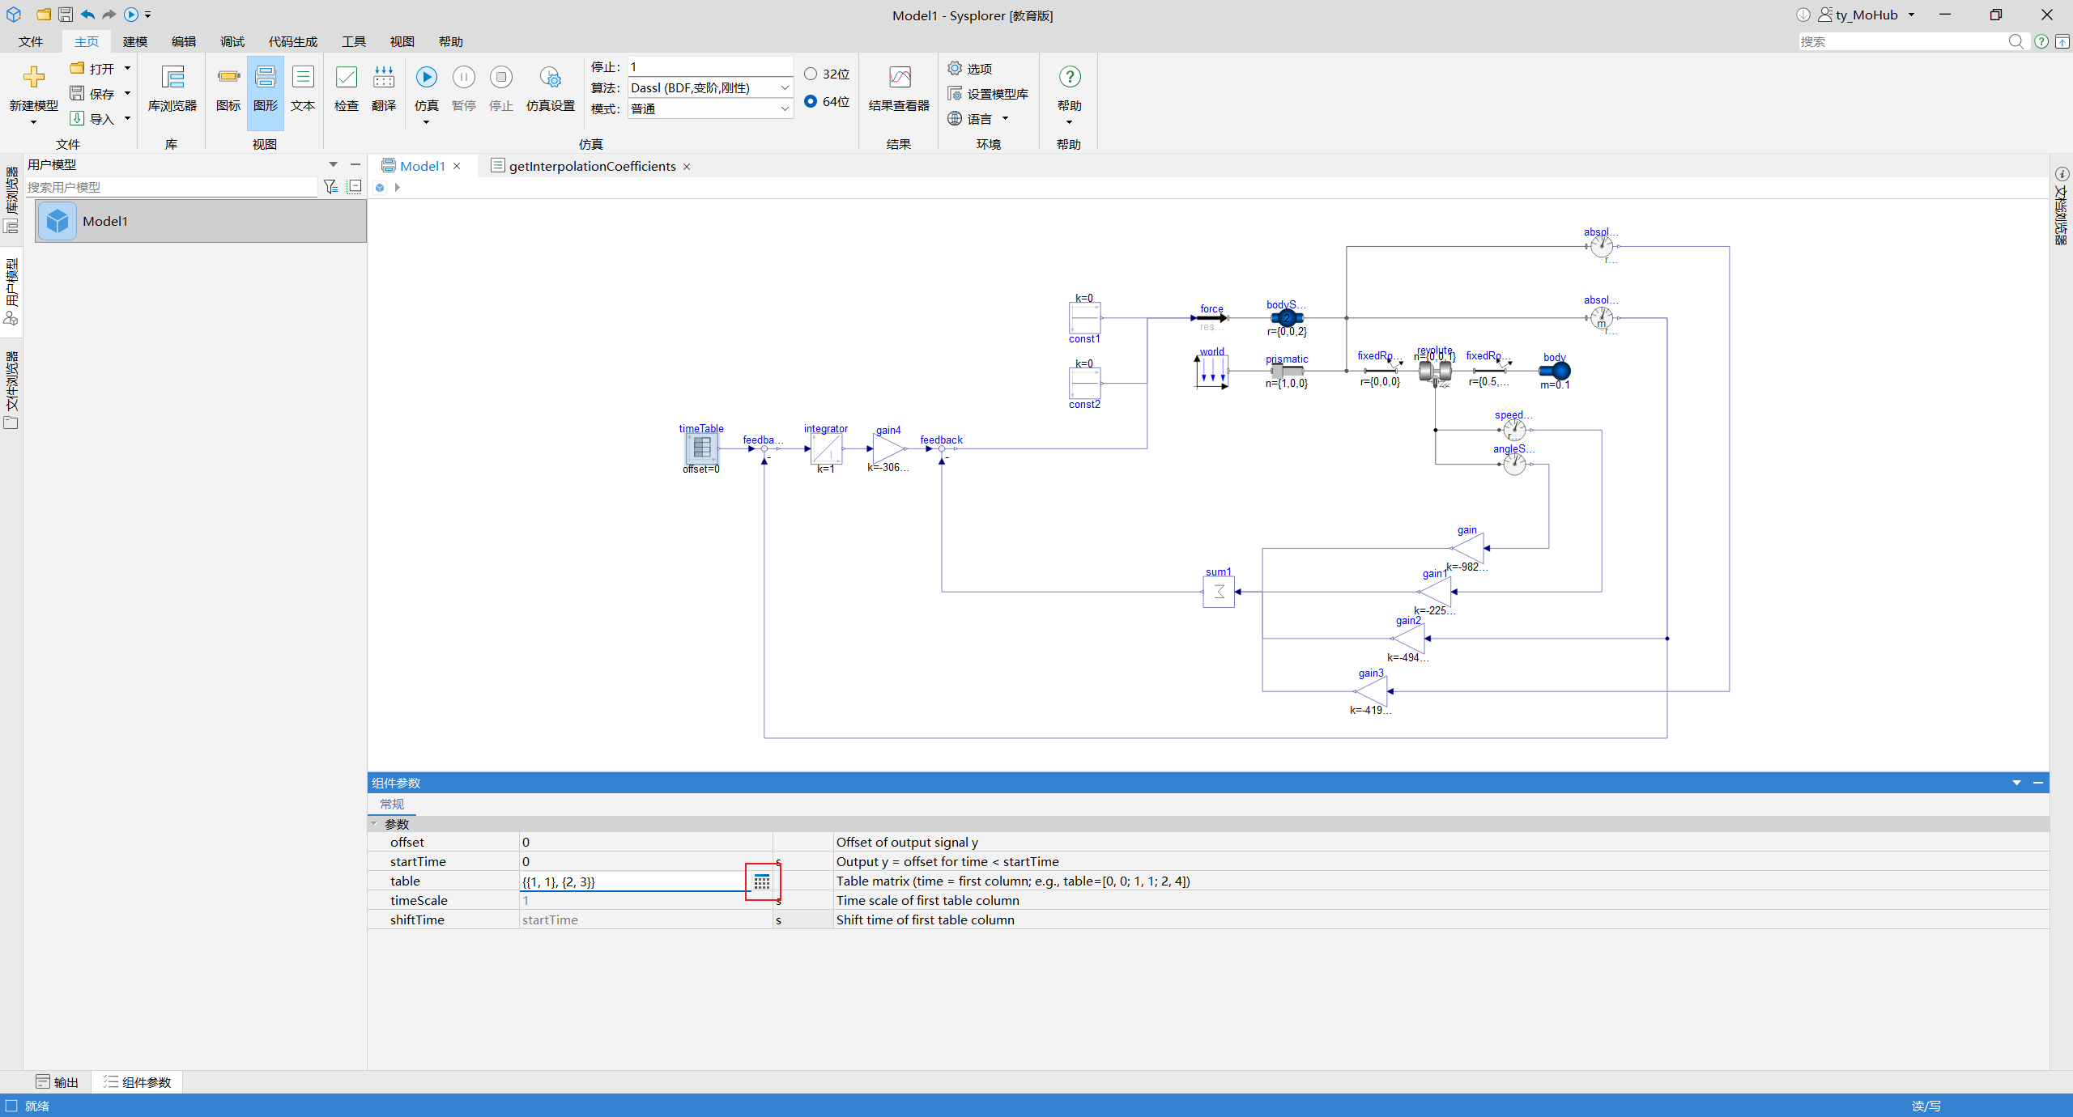Click the New Model (新建模型) icon
This screenshot has height=1117, width=2073.
pyautogui.click(x=34, y=78)
